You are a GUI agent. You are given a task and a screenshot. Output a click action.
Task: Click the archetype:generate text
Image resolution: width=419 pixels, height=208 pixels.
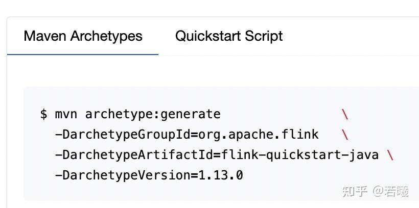(x=152, y=114)
